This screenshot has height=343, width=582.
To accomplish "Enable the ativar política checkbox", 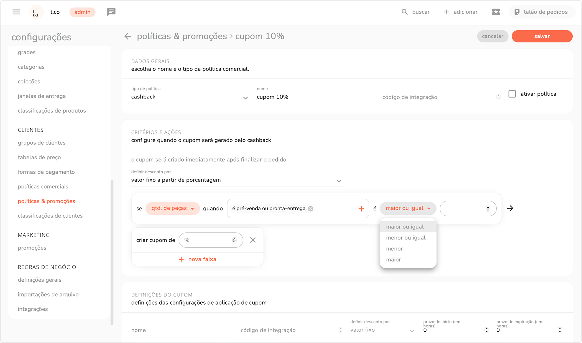I will pyautogui.click(x=512, y=94).
